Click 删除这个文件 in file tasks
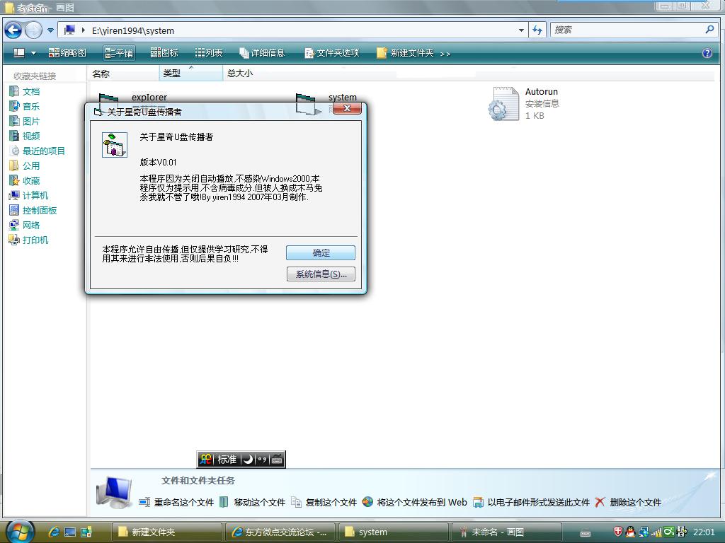Image resolution: width=725 pixels, height=543 pixels. click(628, 503)
